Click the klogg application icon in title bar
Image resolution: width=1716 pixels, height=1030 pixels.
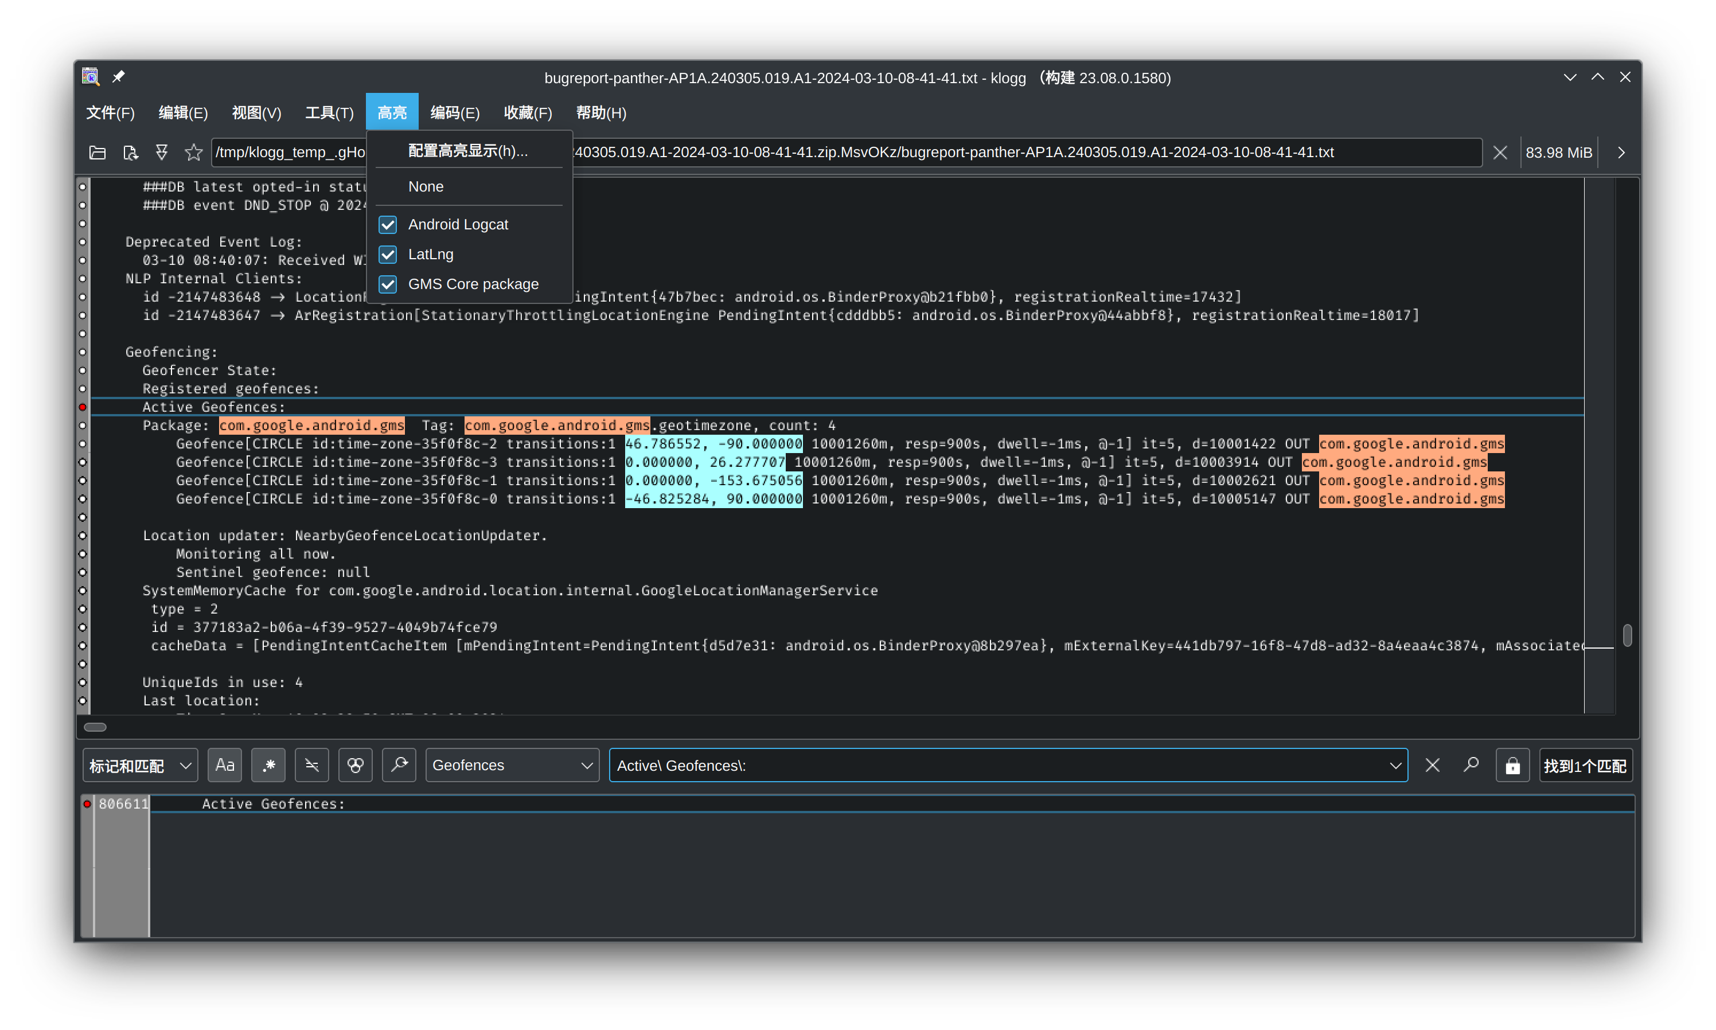90,76
